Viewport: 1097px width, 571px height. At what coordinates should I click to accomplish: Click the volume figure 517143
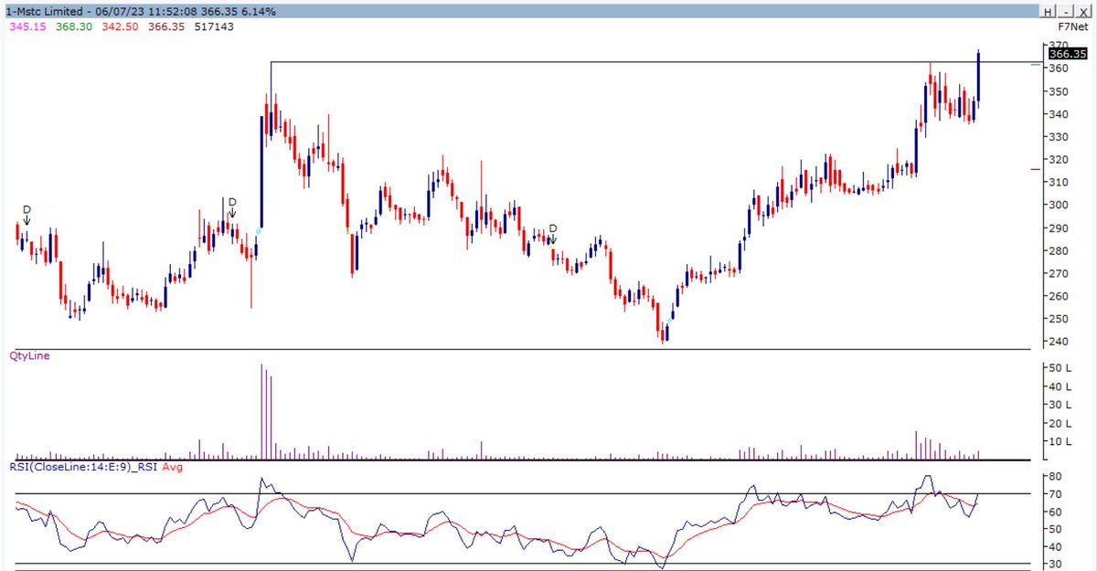[212, 26]
